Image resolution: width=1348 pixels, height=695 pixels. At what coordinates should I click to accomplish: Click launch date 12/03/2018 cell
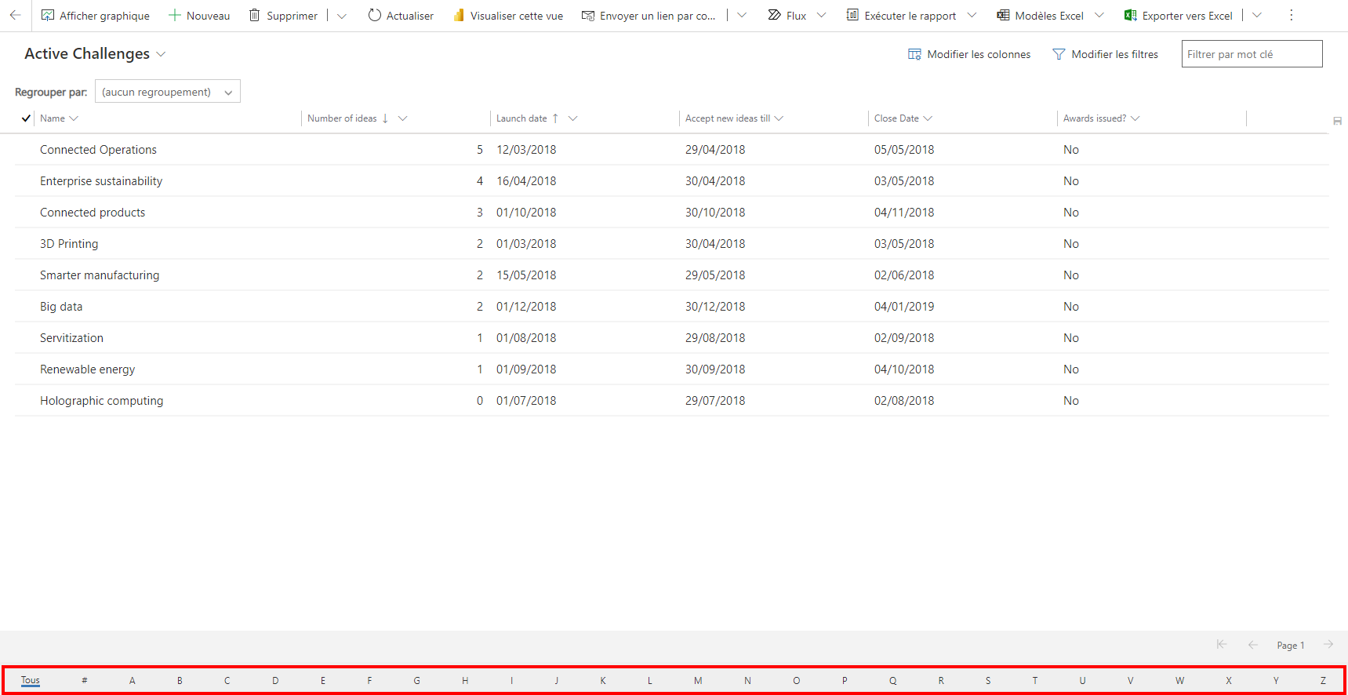click(x=526, y=150)
